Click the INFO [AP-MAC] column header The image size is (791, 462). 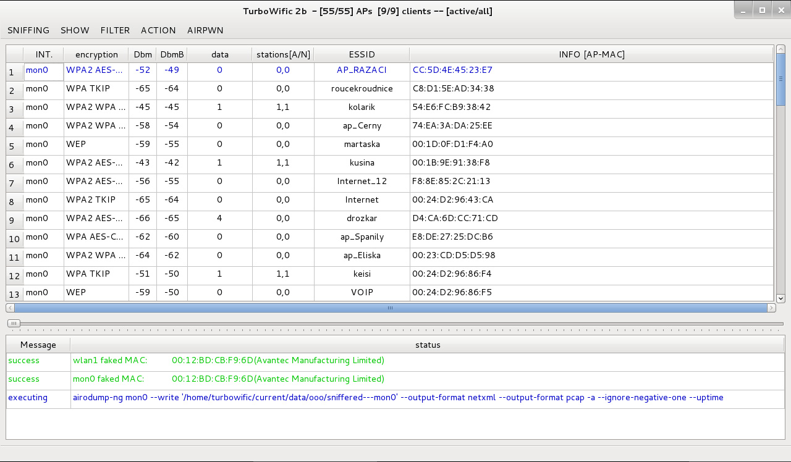[591, 54]
